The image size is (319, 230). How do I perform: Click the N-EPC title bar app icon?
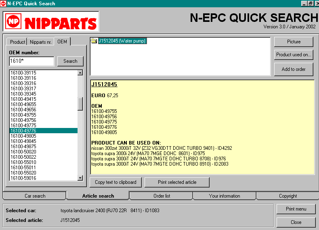click(x=3, y=4)
